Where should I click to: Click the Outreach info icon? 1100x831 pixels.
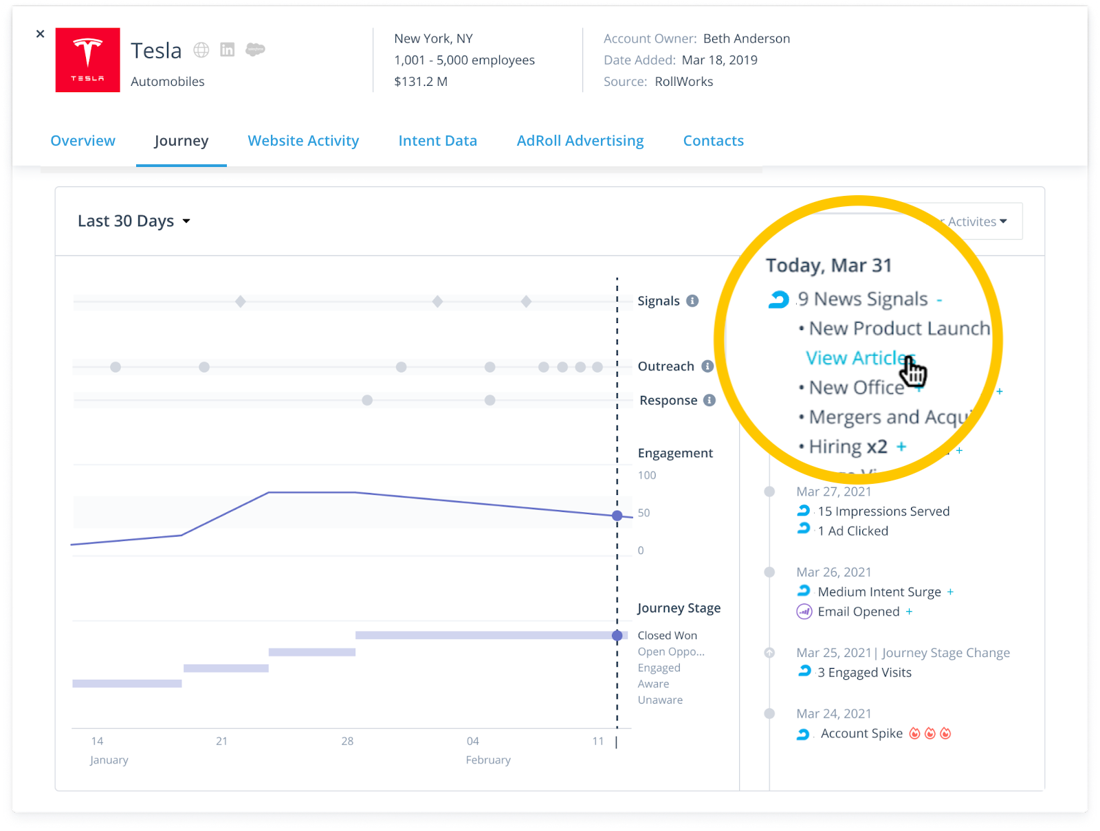pos(707,366)
